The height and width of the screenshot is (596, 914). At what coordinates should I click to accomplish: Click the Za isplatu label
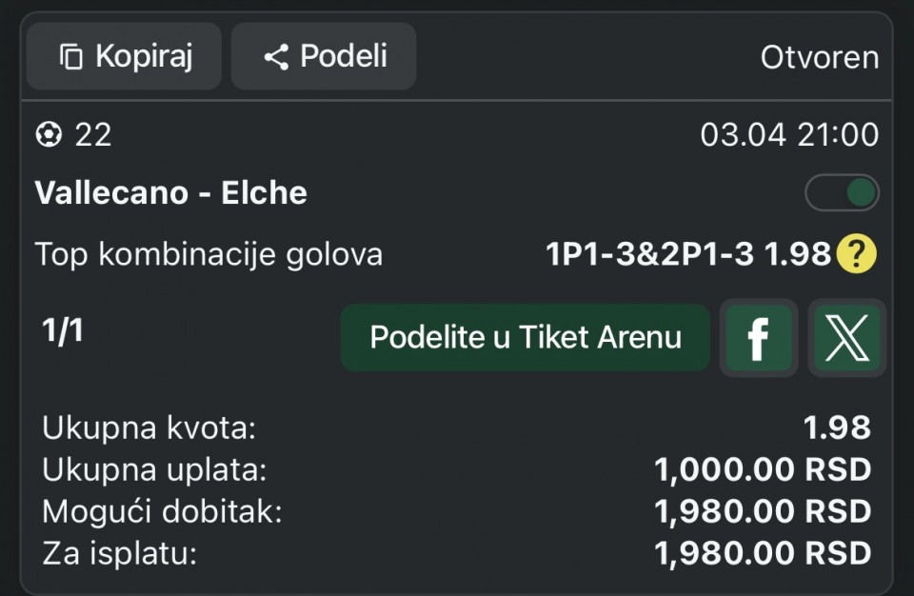pyautogui.click(x=119, y=553)
